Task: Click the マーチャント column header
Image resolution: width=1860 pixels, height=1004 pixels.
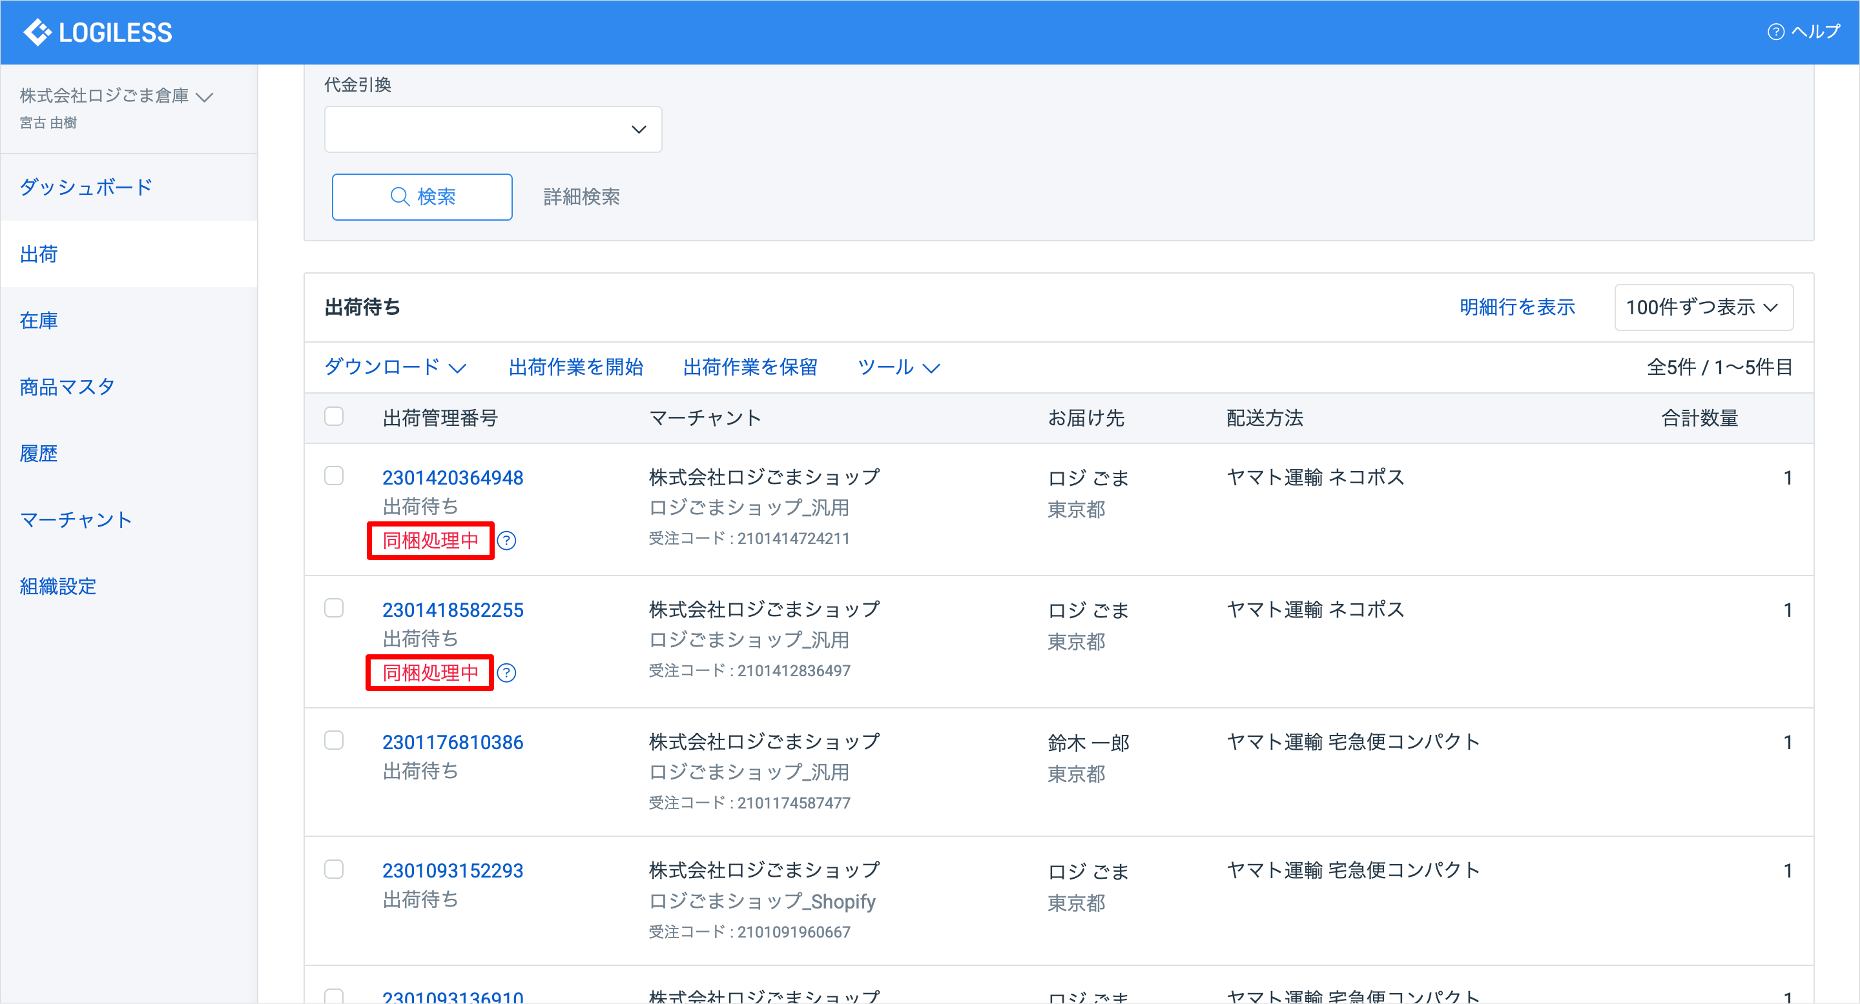Action: pos(705,418)
